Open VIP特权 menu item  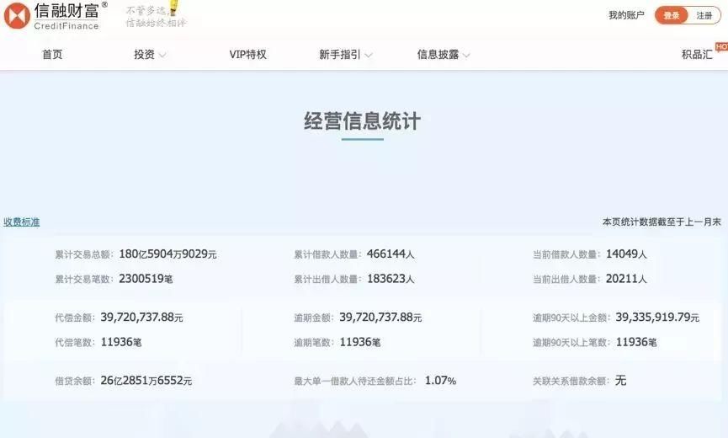tap(248, 55)
